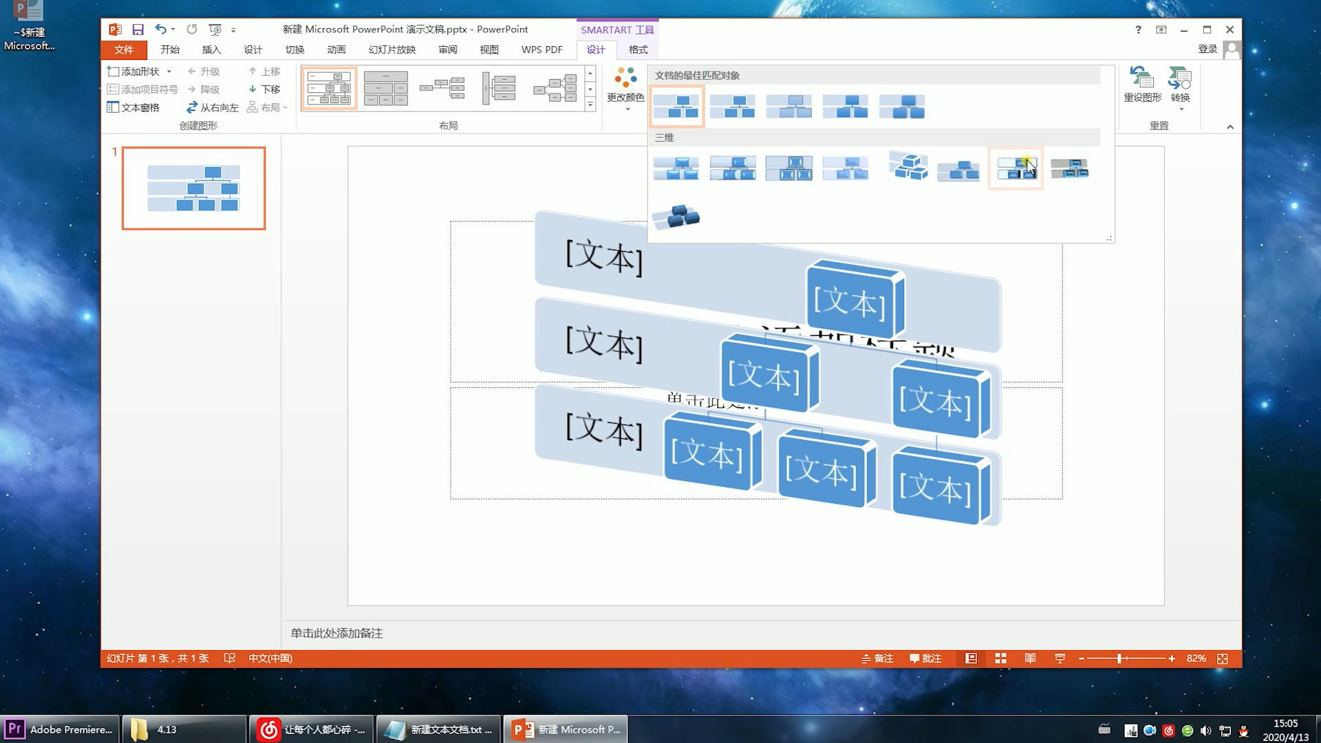Save the presentation using the floppy icon
Screen dimensions: 1321x743
tap(138, 30)
